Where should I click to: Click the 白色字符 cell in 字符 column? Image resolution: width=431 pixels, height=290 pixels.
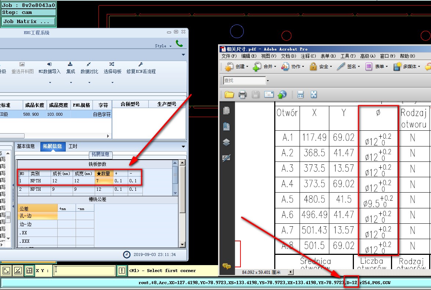coord(102,114)
